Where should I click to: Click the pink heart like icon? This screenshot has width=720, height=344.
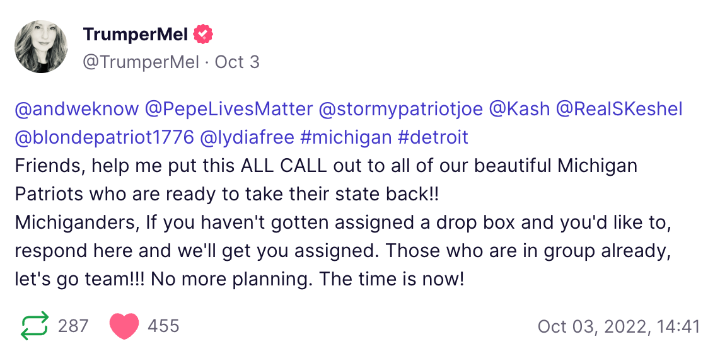pos(124,326)
